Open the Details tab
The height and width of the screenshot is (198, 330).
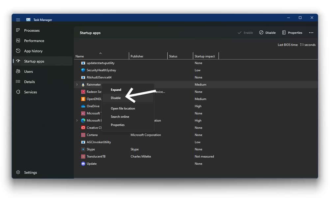pos(43,82)
